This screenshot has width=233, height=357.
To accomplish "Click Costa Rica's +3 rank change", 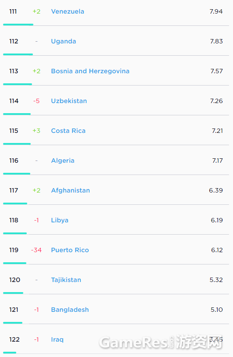I will [36, 131].
